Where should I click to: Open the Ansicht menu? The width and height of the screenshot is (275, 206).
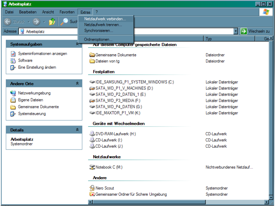point(48,12)
